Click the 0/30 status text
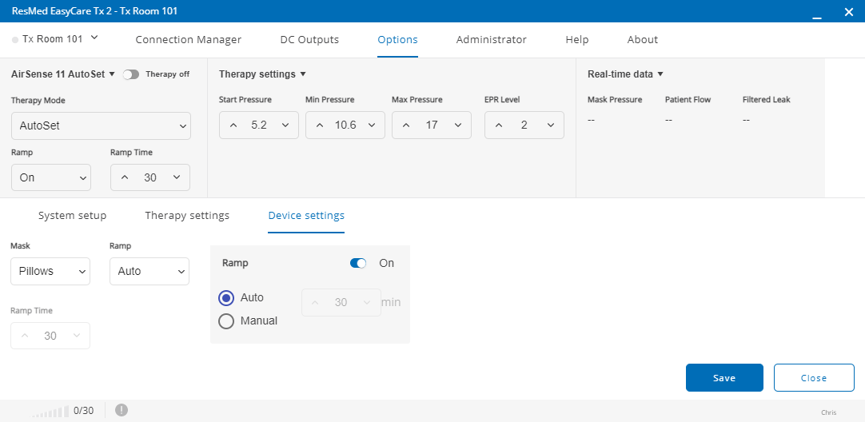The width and height of the screenshot is (865, 422). (83, 411)
